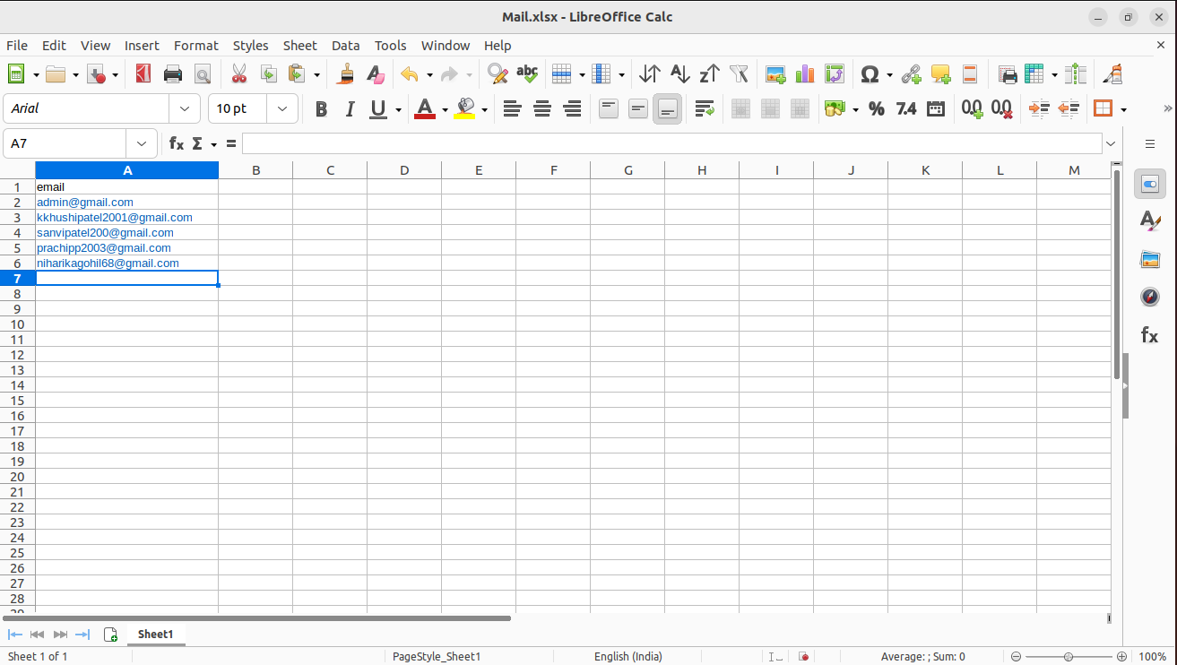Click the Copy icon
The width and height of the screenshot is (1177, 665).
tap(268, 74)
